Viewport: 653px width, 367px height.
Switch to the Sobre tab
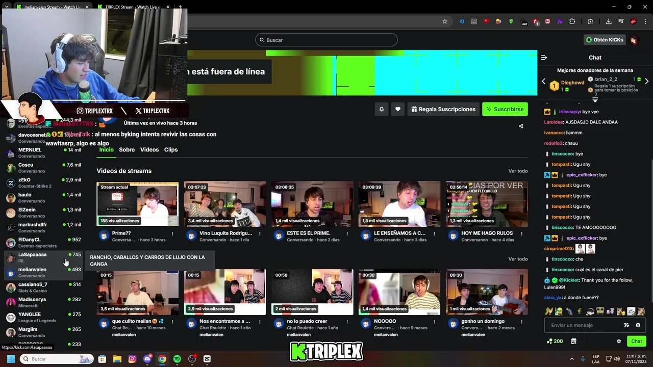127,150
